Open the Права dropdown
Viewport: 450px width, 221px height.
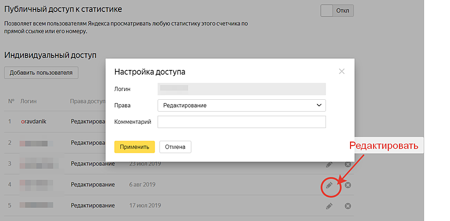[x=241, y=105]
